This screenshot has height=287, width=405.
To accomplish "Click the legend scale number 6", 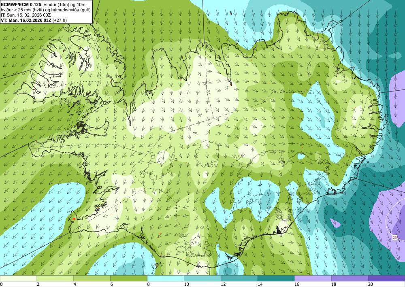I will (112, 285).
